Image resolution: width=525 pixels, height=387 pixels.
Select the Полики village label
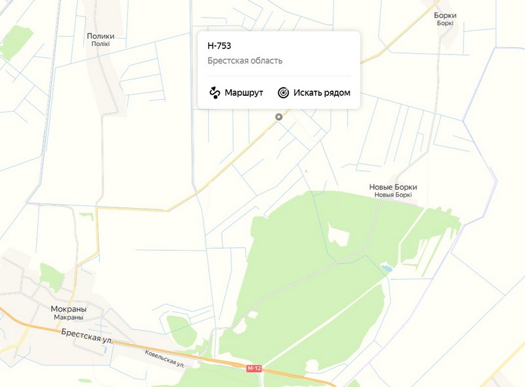pos(100,36)
